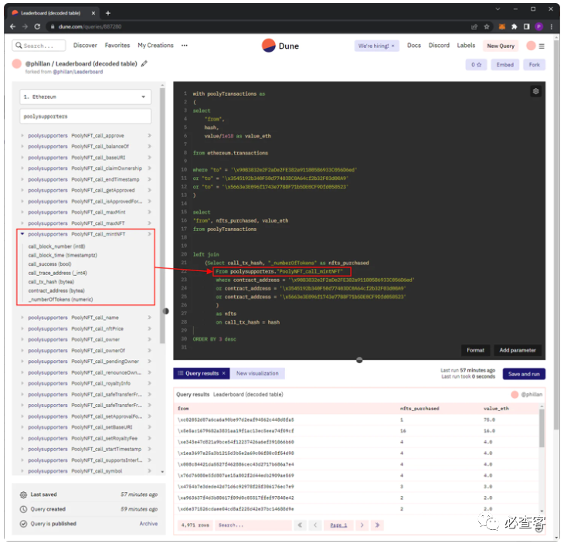
Task: Go back with browser back arrow
Action: [13, 26]
